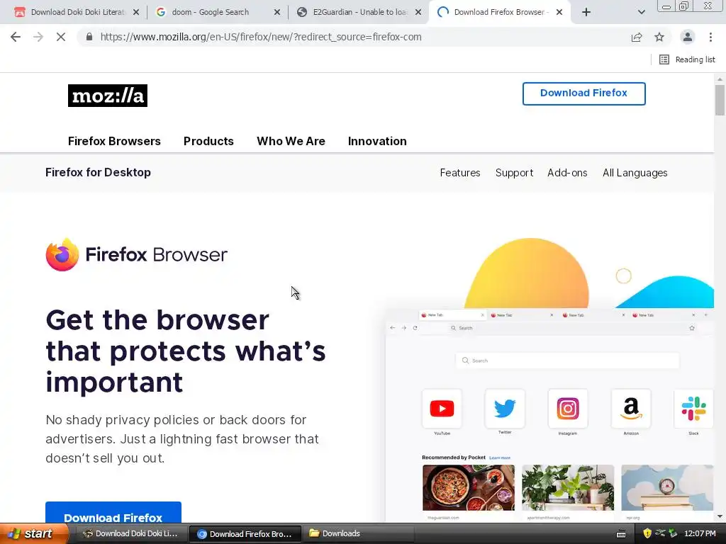Open the Windows start menu
This screenshot has width=726, height=544.
tap(34, 533)
